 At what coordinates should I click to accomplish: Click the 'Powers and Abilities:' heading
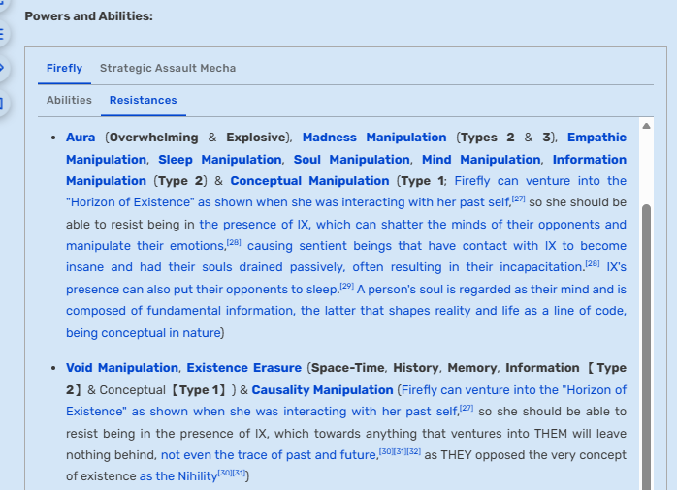[88, 16]
